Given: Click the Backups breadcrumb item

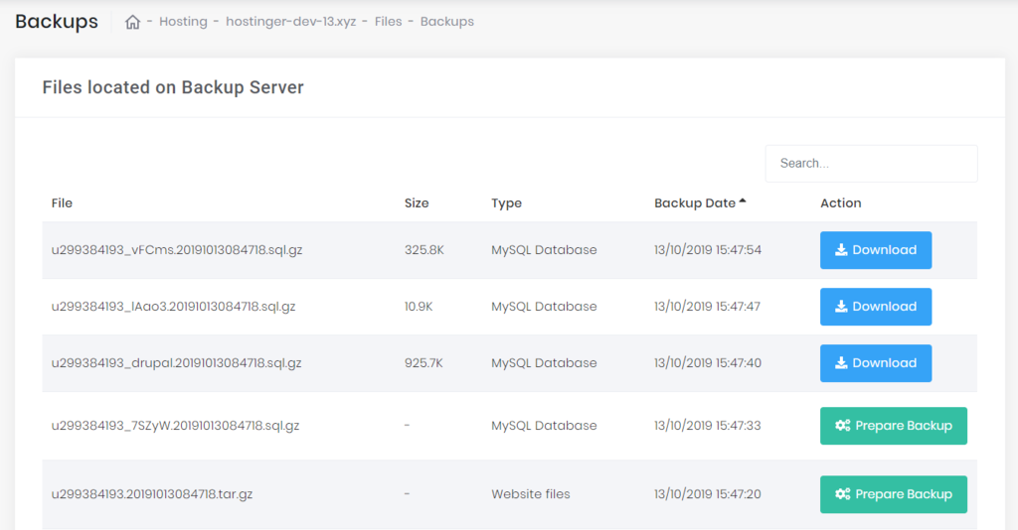Looking at the screenshot, I should [446, 22].
